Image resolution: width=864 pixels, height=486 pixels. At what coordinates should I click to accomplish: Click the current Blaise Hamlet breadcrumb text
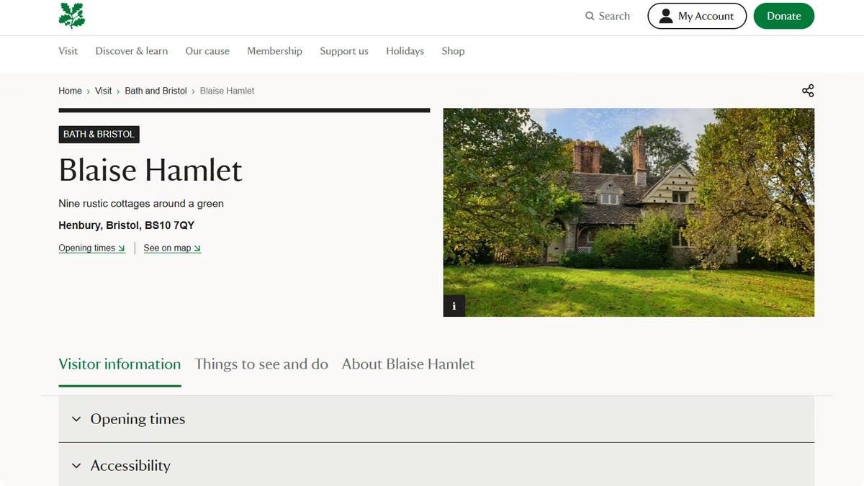point(227,91)
